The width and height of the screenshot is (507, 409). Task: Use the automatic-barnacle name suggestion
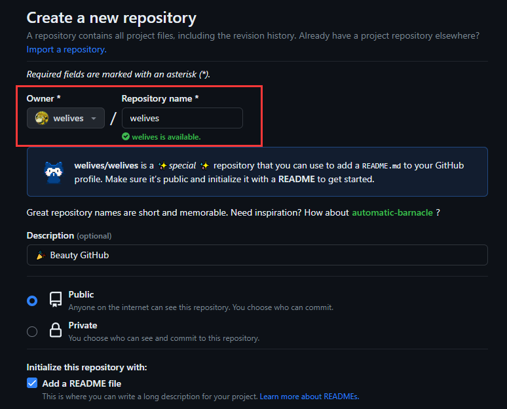[x=392, y=212]
